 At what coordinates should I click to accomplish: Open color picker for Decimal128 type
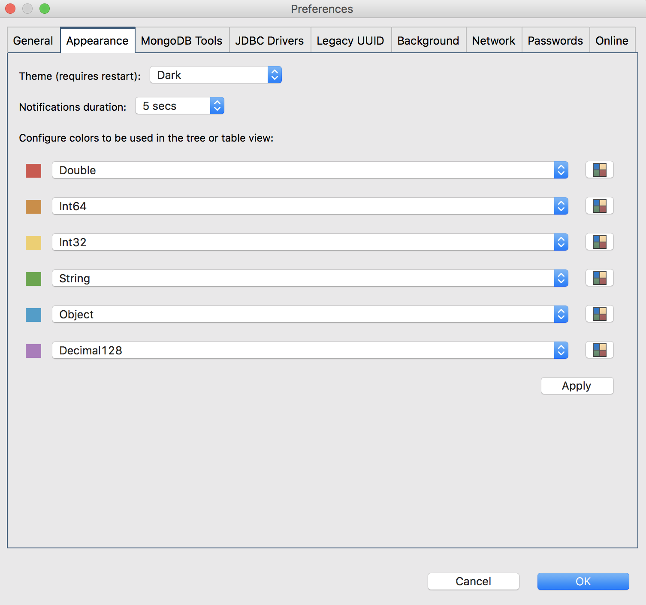click(599, 350)
